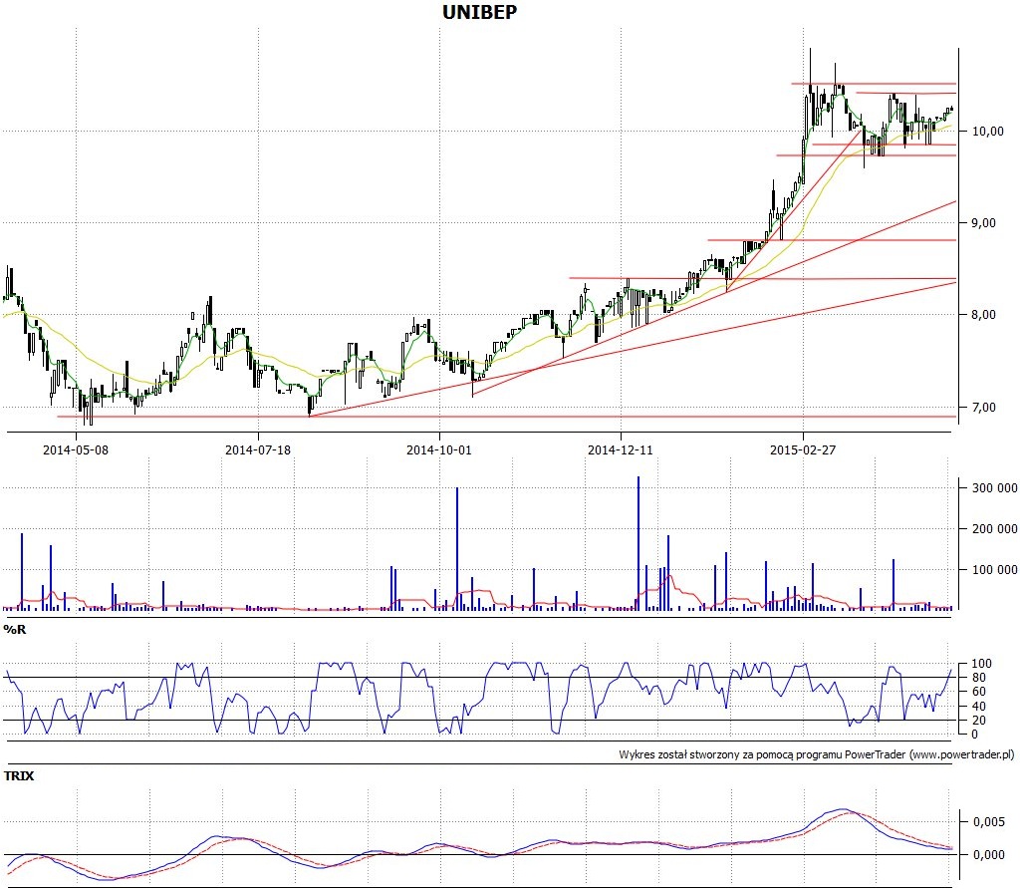Click the UNIBEP chart title
This screenshot has height=889, width=1020.
(x=479, y=12)
